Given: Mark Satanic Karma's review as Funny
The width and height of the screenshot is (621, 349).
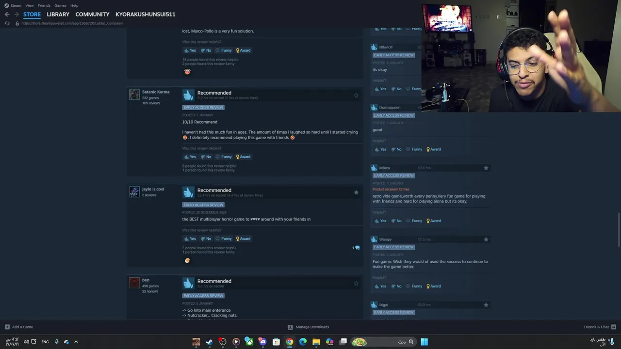Looking at the screenshot, I should coord(223,157).
